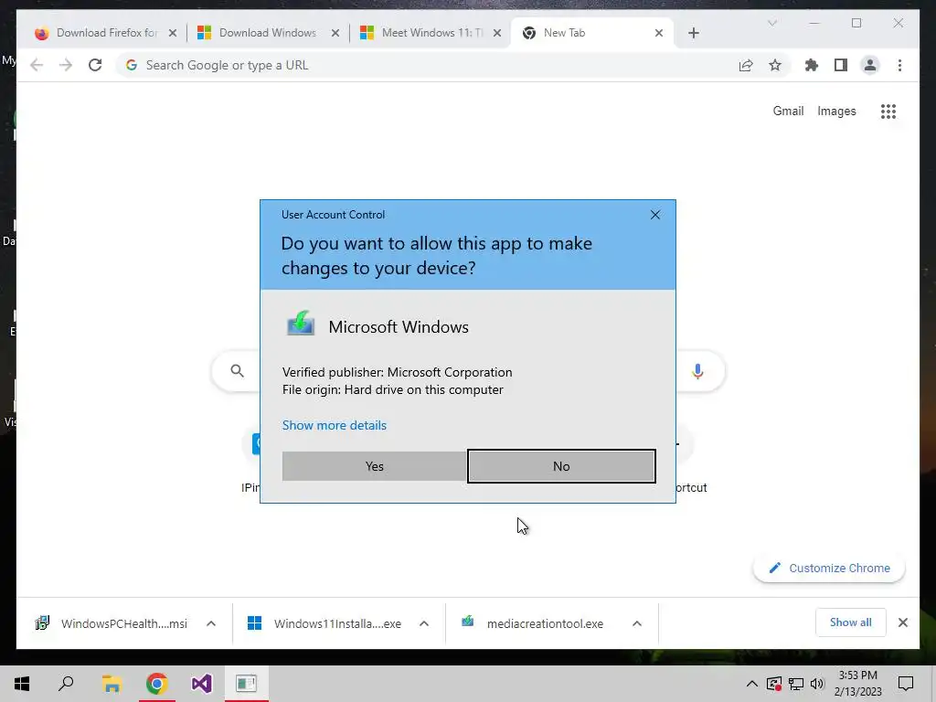Click Show all downloads
The image size is (936, 702).
click(x=850, y=622)
